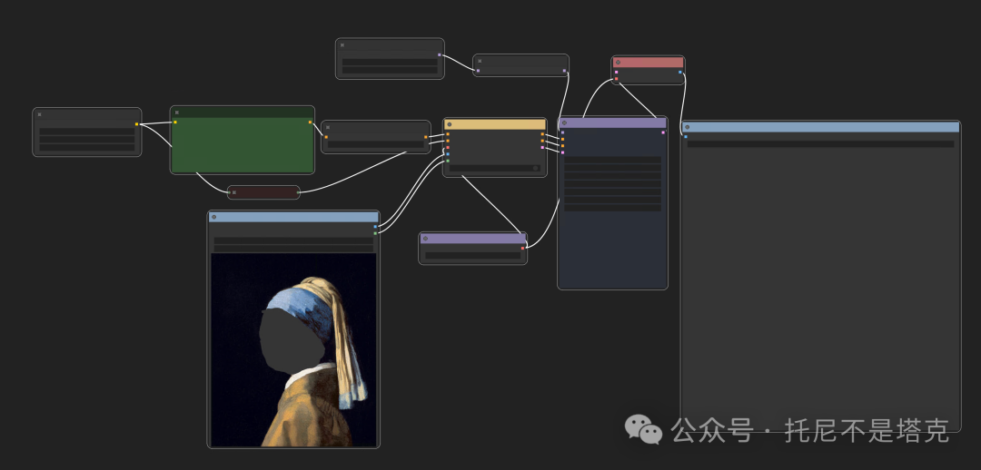Click the first widget field in the purple sampler node
Viewport: 981px width, 470px height.
coord(612,160)
